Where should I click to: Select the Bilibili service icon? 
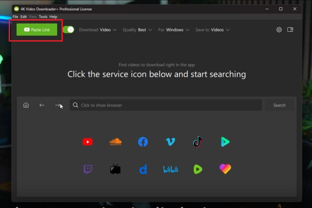pos(171,169)
